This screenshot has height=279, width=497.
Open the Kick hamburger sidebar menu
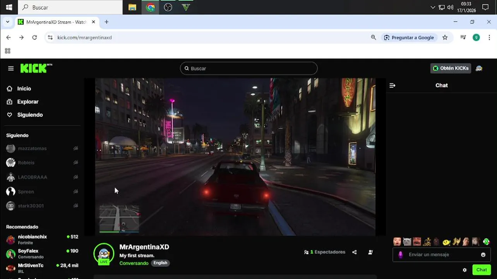click(x=11, y=69)
